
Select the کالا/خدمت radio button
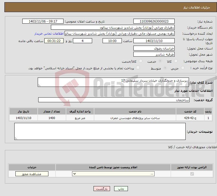141,61
